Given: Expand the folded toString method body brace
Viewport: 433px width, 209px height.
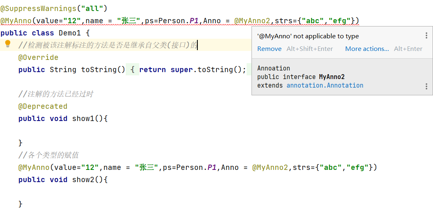Looking at the screenshot, I should coord(133,70).
